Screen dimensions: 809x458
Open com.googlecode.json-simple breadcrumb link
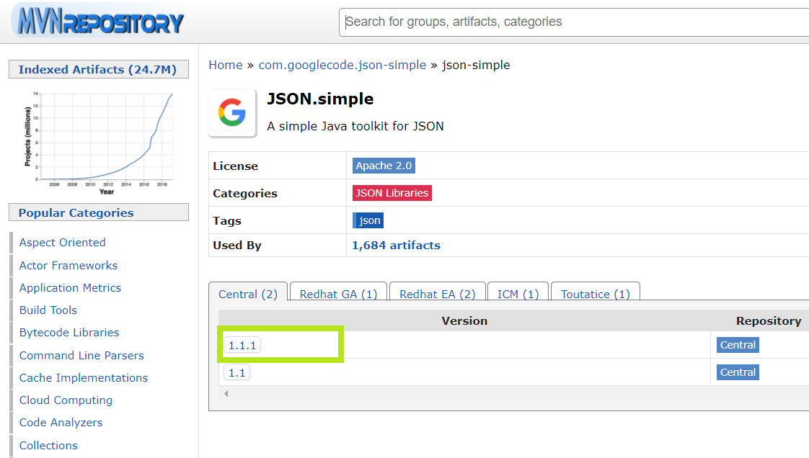(x=342, y=65)
